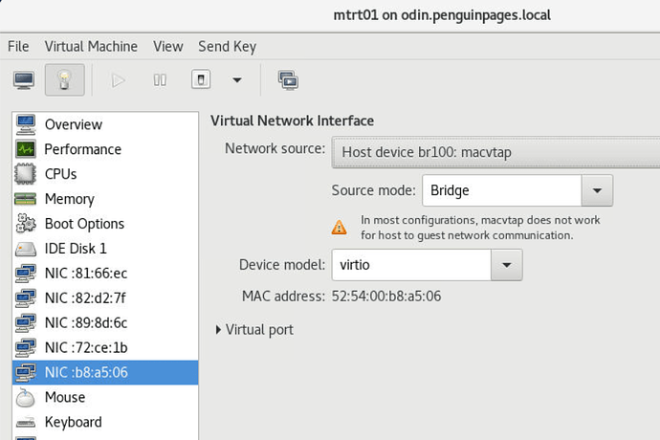660x440 pixels.
Task: Click the Memory RAM stick icon
Action: coord(26,199)
